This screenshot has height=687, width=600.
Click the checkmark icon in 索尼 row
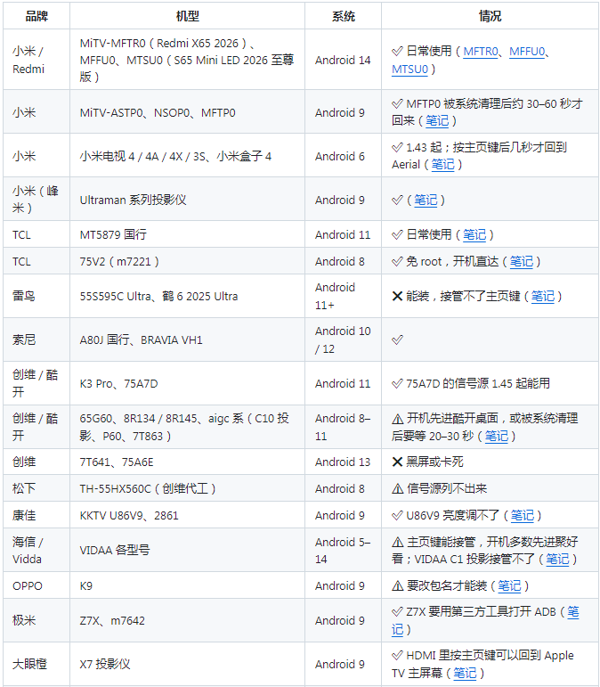(x=397, y=339)
